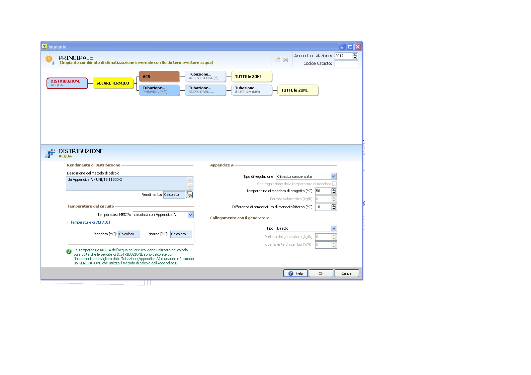This screenshot has height=375, width=531.
Task: Select the Tubazione SECONDARIA block
Action: click(x=205, y=90)
